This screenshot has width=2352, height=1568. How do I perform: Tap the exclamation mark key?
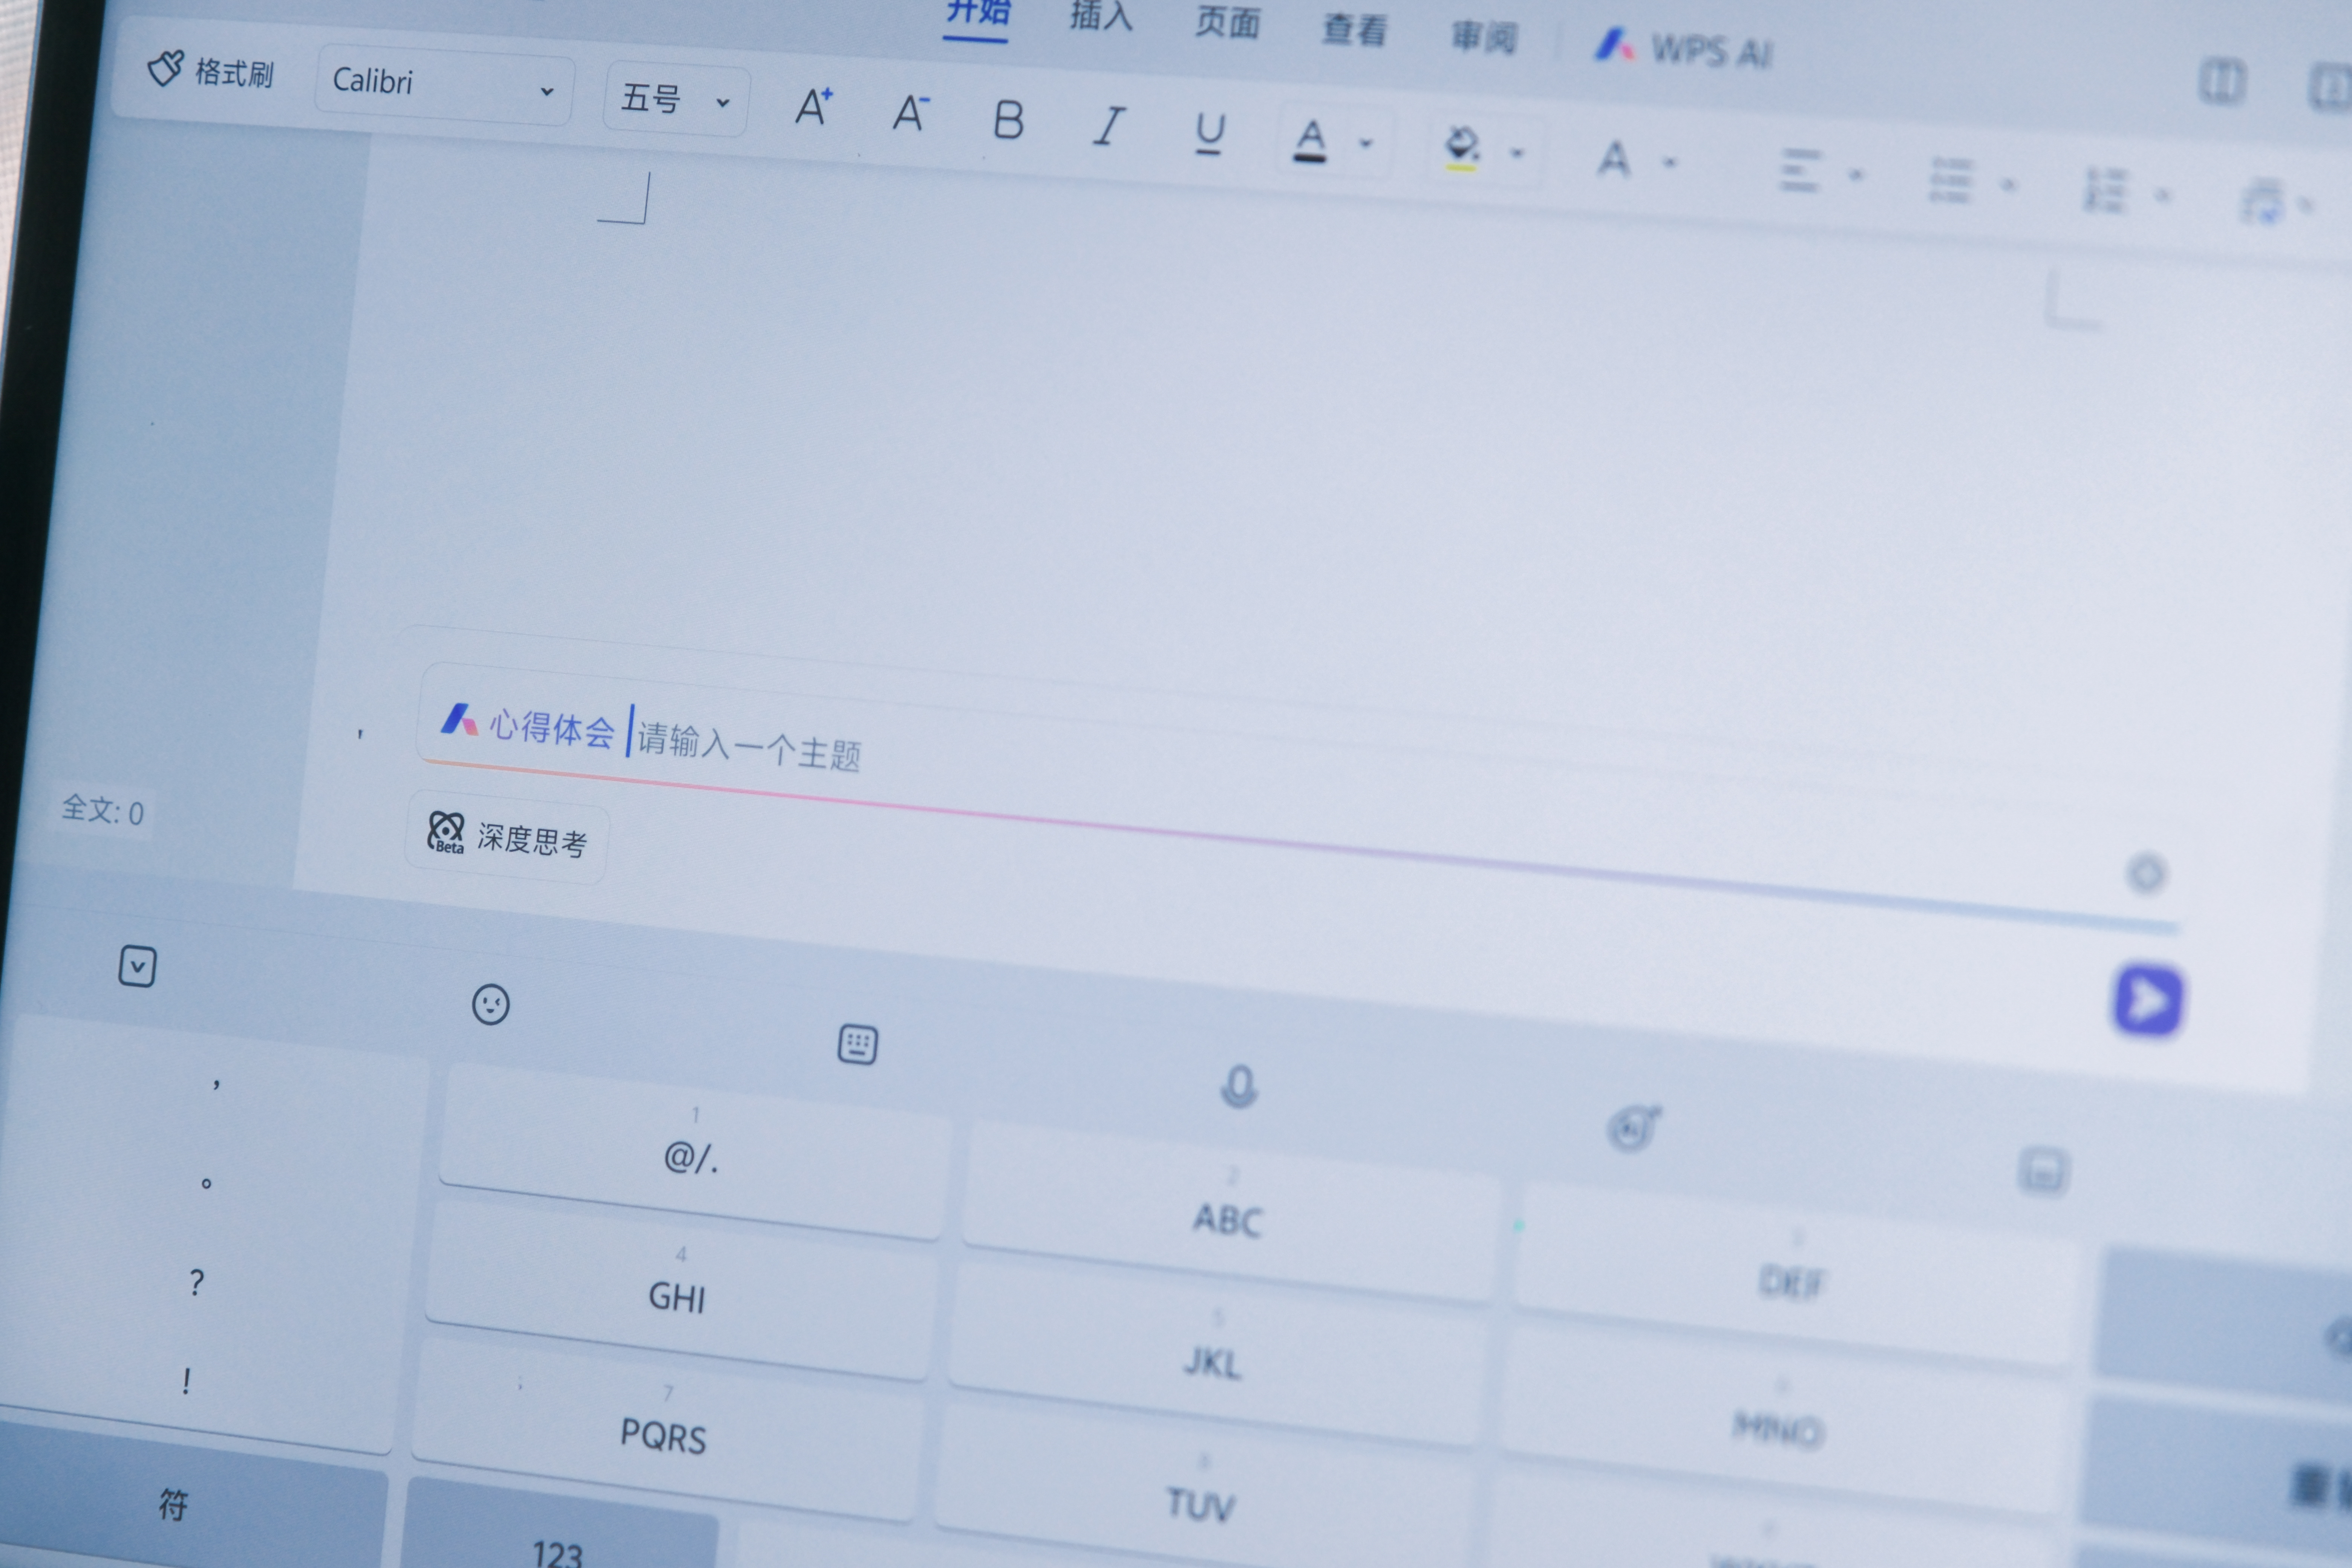point(186,1381)
